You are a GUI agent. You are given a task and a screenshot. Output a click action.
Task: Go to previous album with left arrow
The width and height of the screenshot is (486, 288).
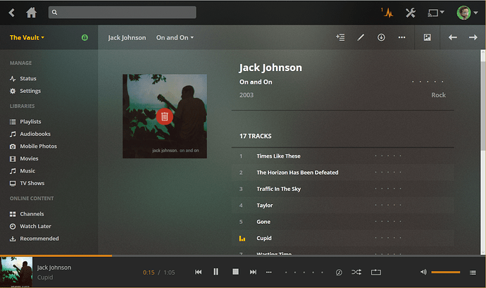pos(452,37)
